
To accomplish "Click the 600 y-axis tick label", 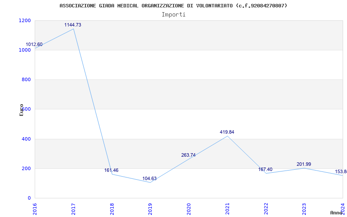I will [26, 109].
